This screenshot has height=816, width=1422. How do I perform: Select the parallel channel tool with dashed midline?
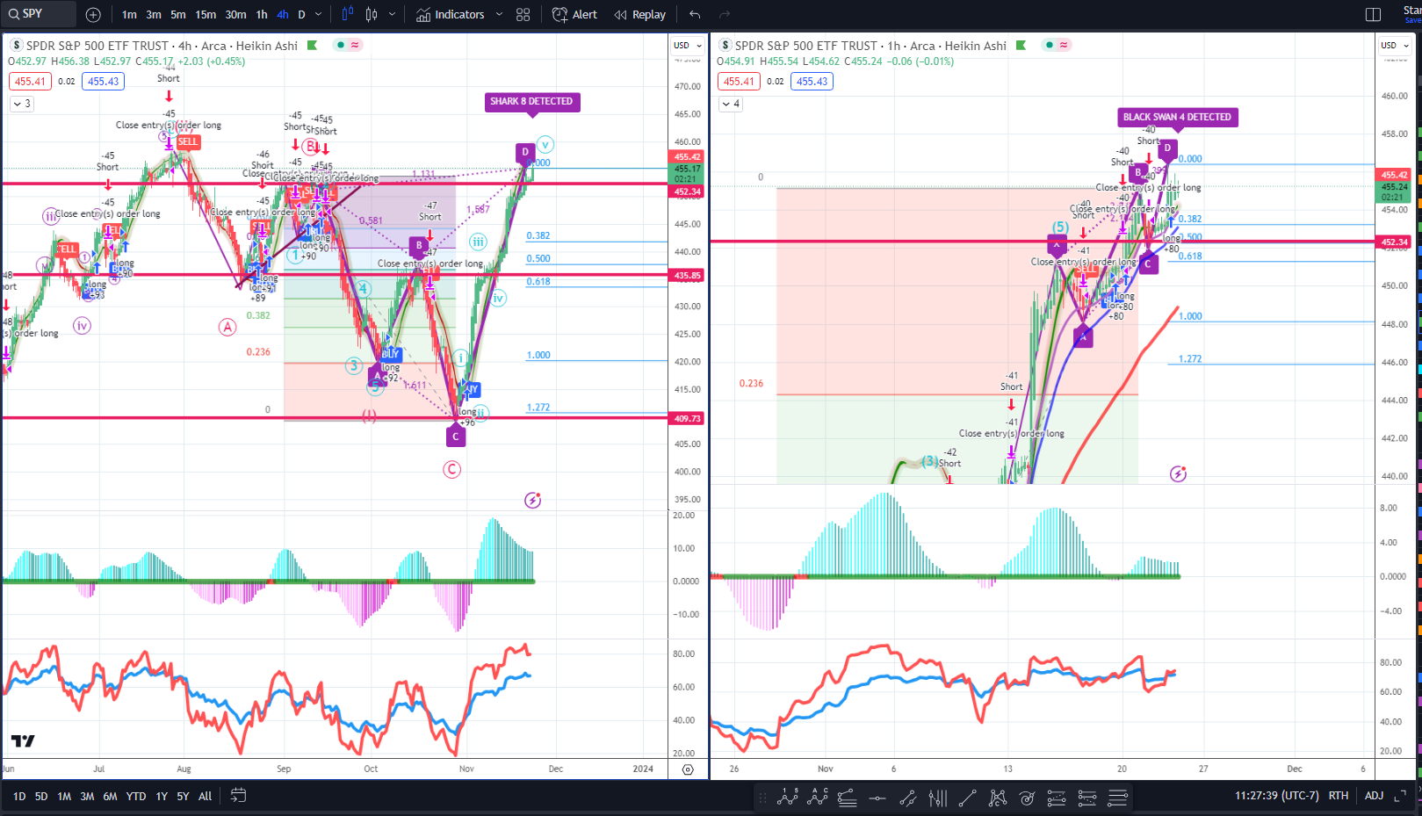click(x=1057, y=798)
